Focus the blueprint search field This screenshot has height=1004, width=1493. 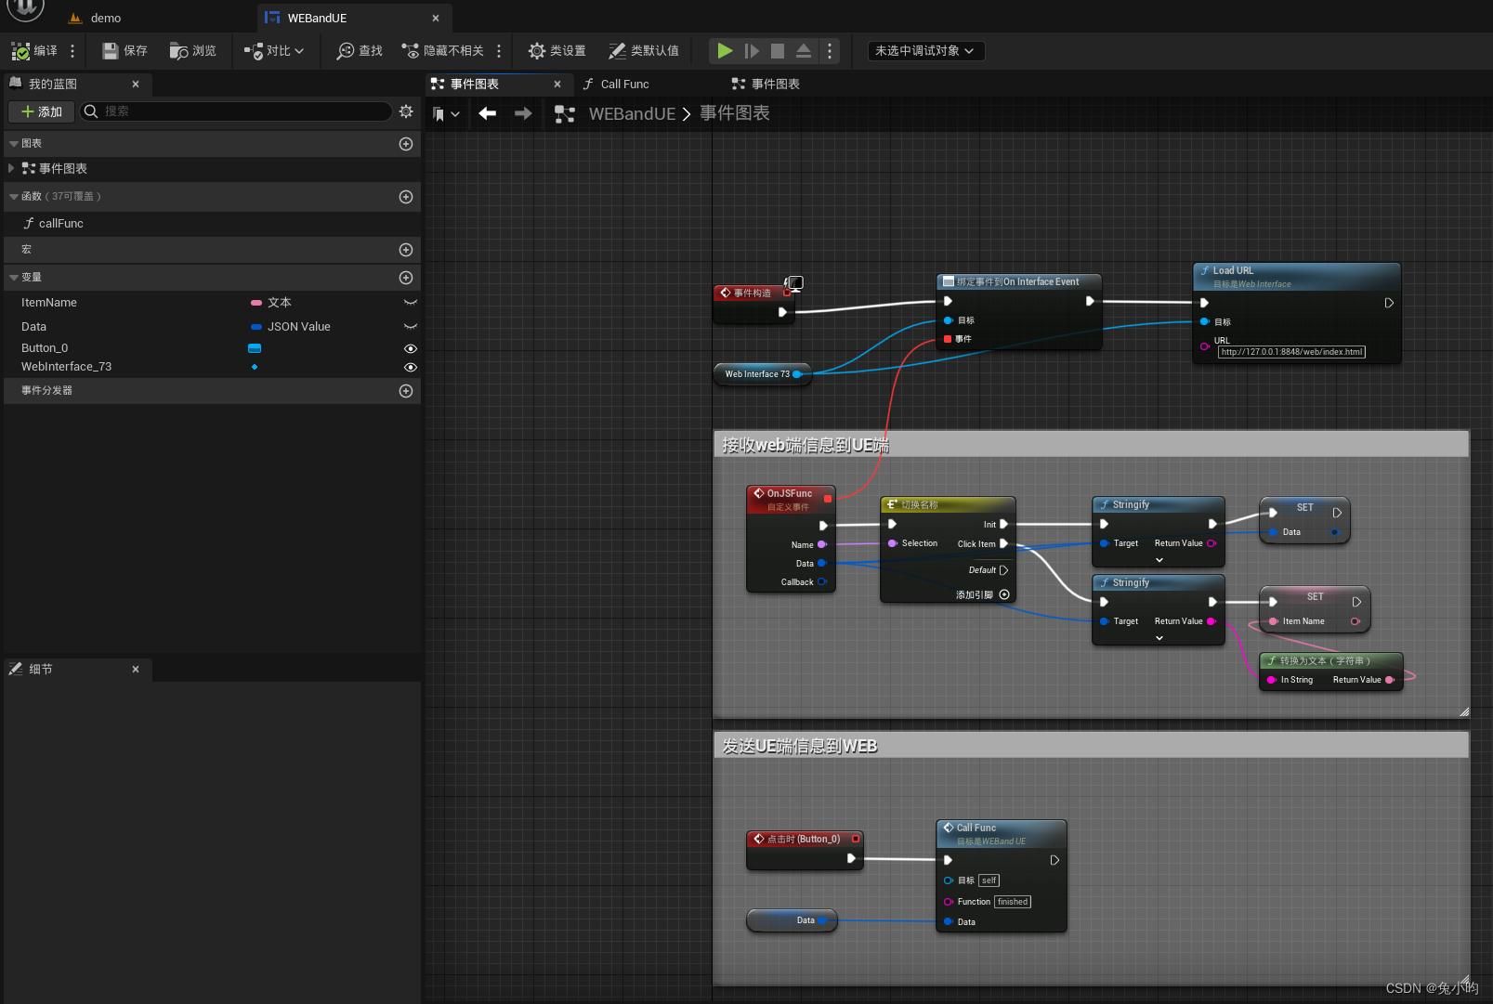[236, 111]
